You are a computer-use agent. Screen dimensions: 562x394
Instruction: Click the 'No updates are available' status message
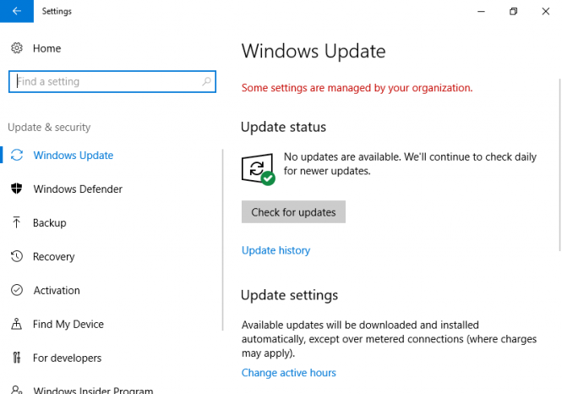410,164
